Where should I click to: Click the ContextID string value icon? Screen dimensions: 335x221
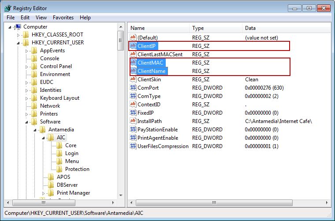133,104
